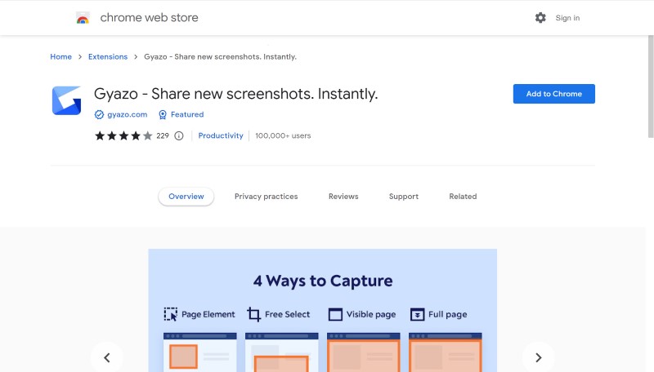Open the Related tab
This screenshot has width=654, height=372.
point(463,197)
